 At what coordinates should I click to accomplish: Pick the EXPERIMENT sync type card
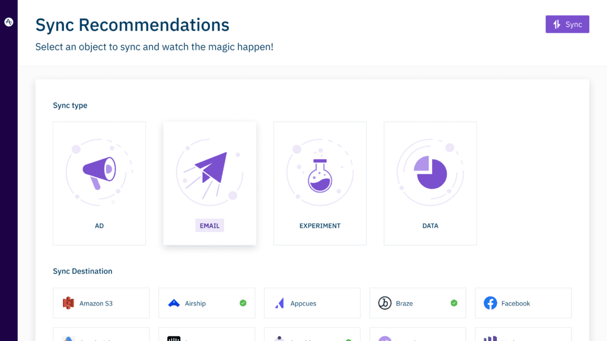pyautogui.click(x=320, y=184)
